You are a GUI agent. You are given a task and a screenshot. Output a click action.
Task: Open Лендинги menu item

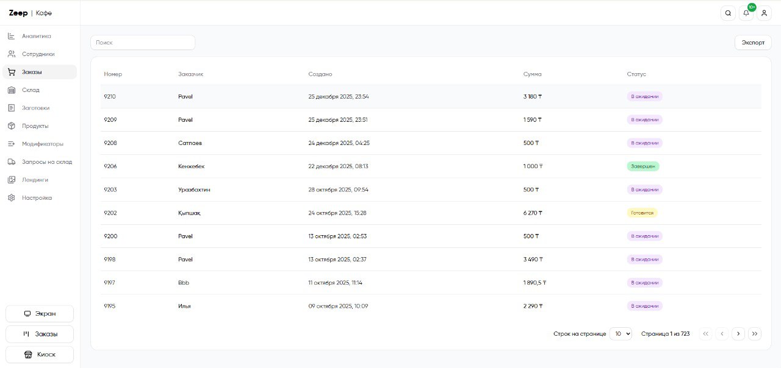tap(35, 180)
